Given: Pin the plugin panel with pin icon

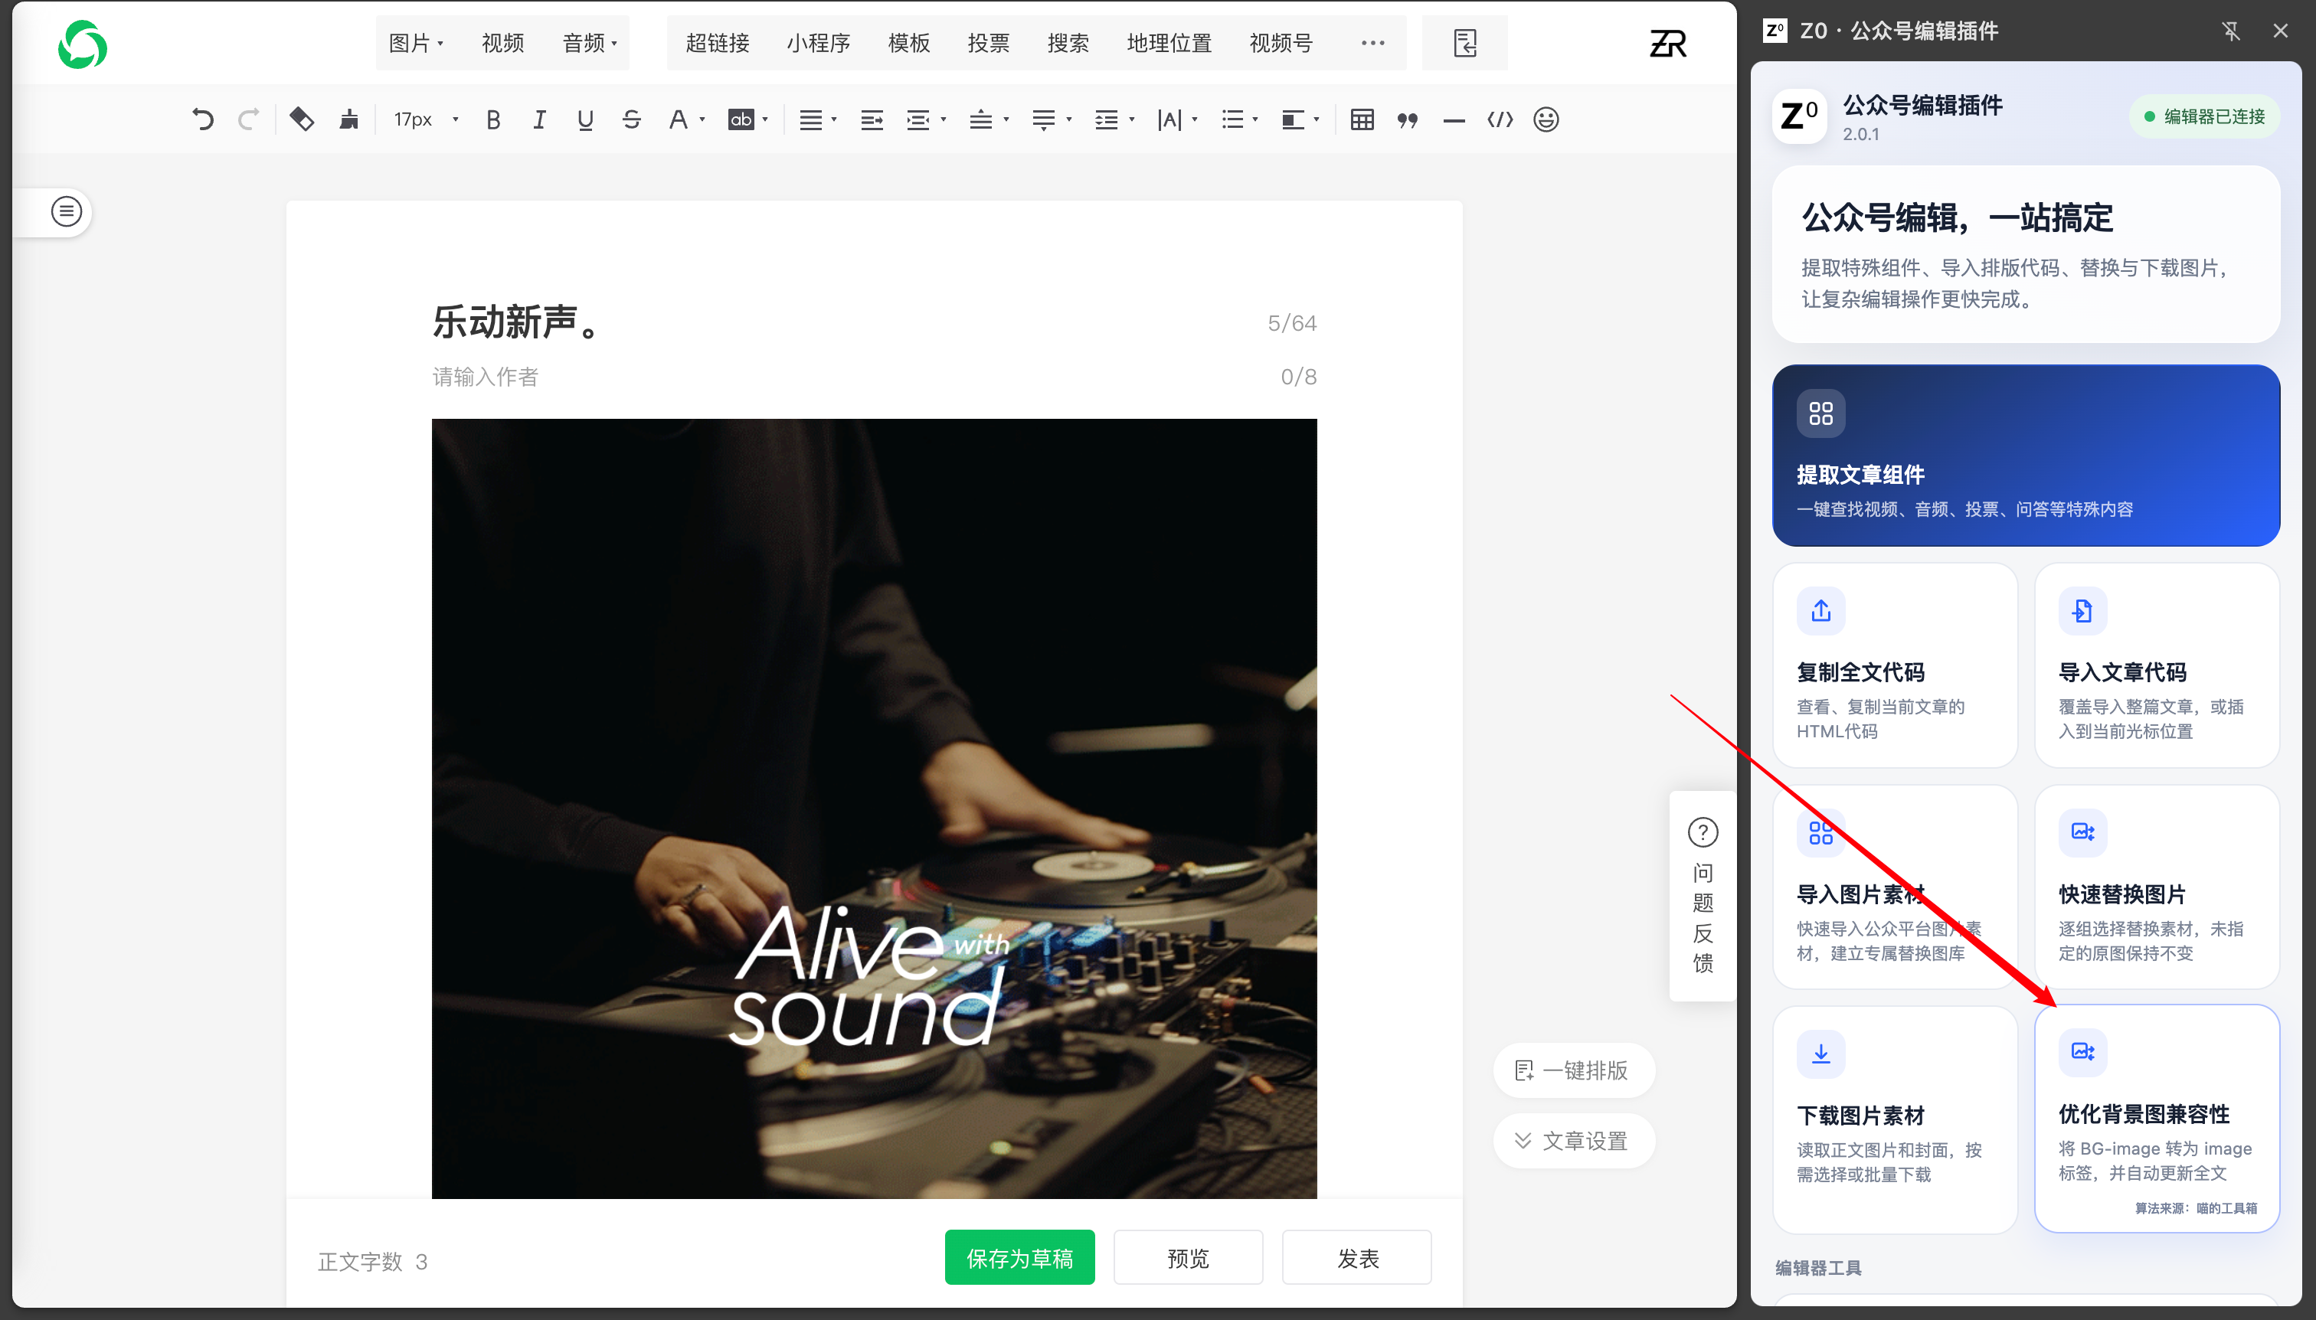Looking at the screenshot, I should pyautogui.click(x=2231, y=31).
